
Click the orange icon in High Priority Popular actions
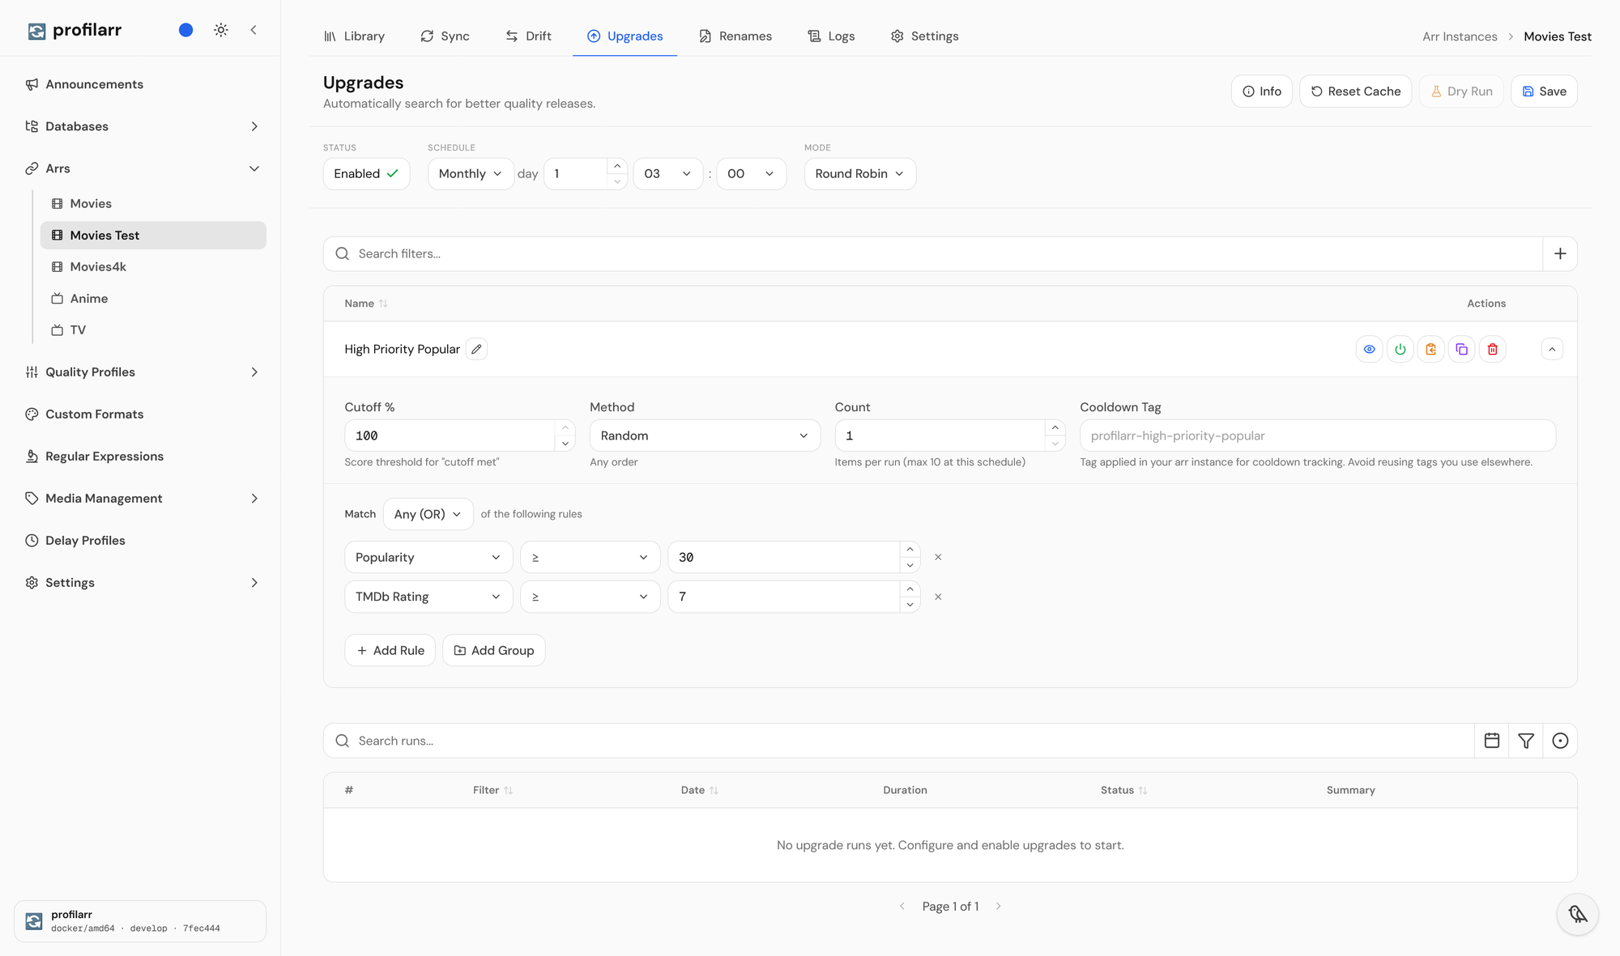point(1430,350)
